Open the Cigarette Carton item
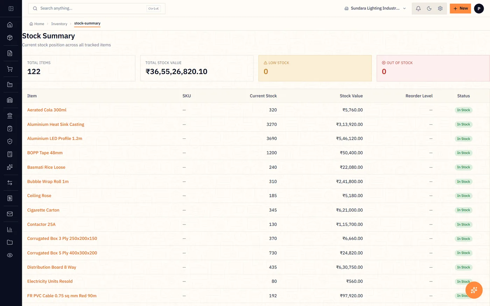The image size is (490, 306). point(43,210)
